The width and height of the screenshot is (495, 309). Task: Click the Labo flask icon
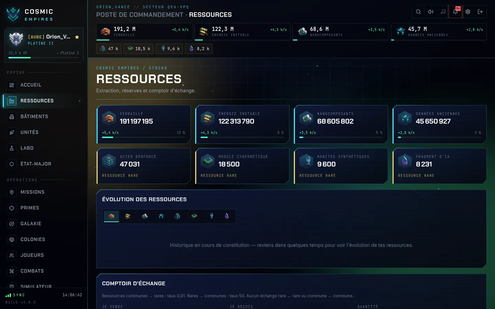12,148
